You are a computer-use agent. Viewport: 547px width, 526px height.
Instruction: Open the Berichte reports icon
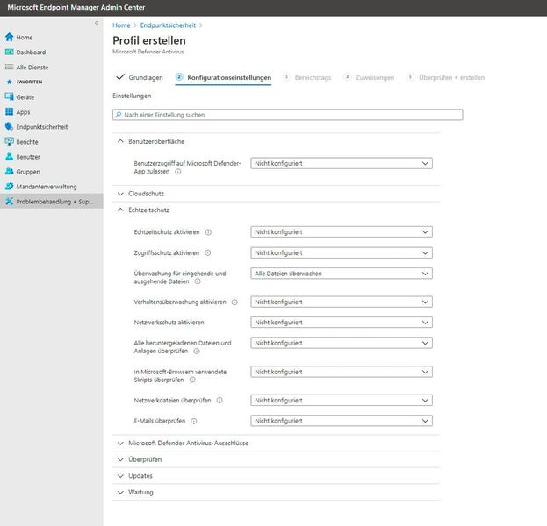pos(9,142)
